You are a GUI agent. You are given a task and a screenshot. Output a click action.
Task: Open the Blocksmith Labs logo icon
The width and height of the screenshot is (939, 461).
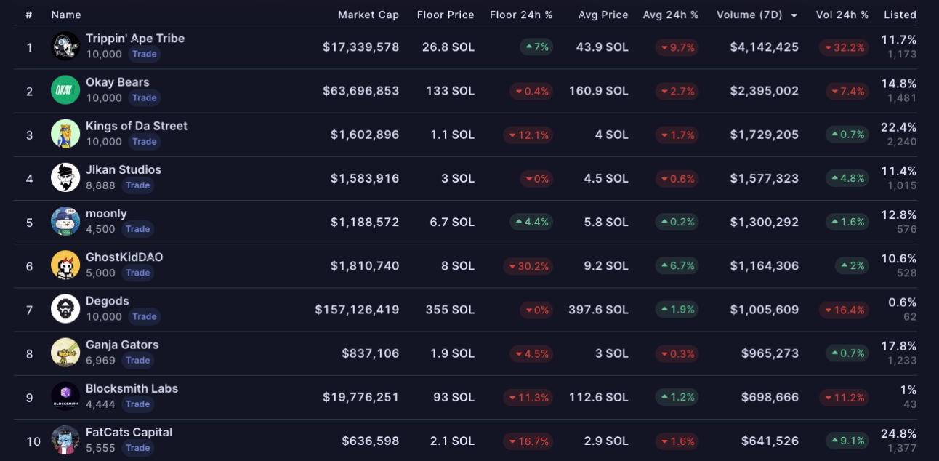[x=65, y=396]
